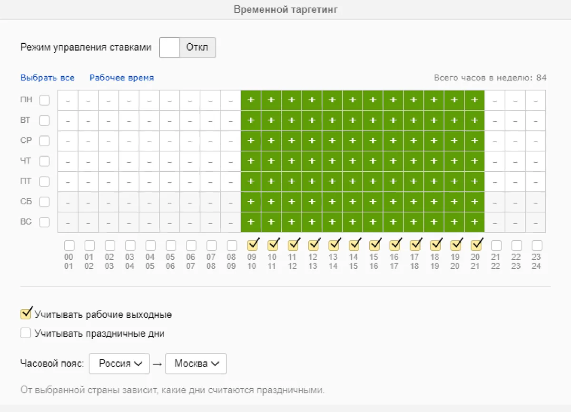Disable the СР 14–15 green cell
The height and width of the screenshot is (412, 571).
click(353, 141)
